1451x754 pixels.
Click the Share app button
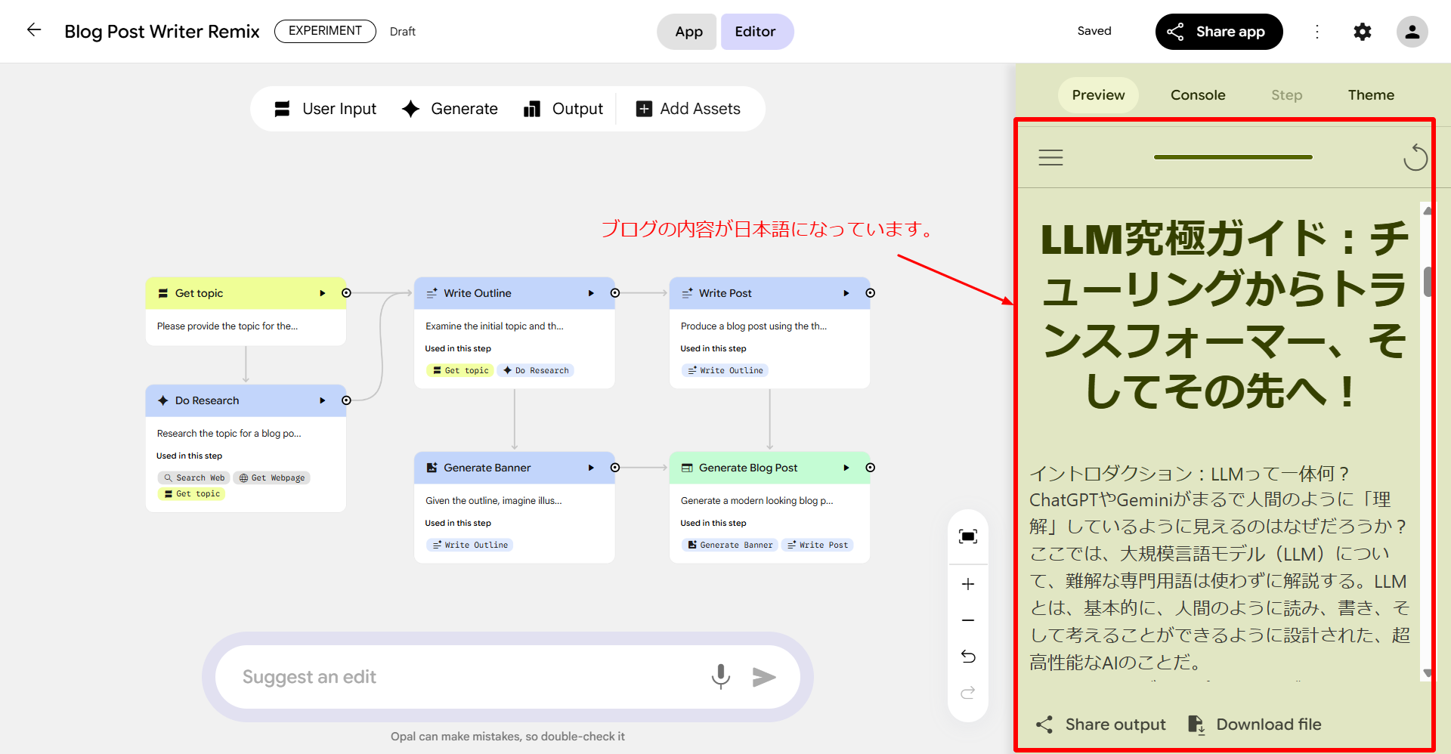[x=1218, y=32]
